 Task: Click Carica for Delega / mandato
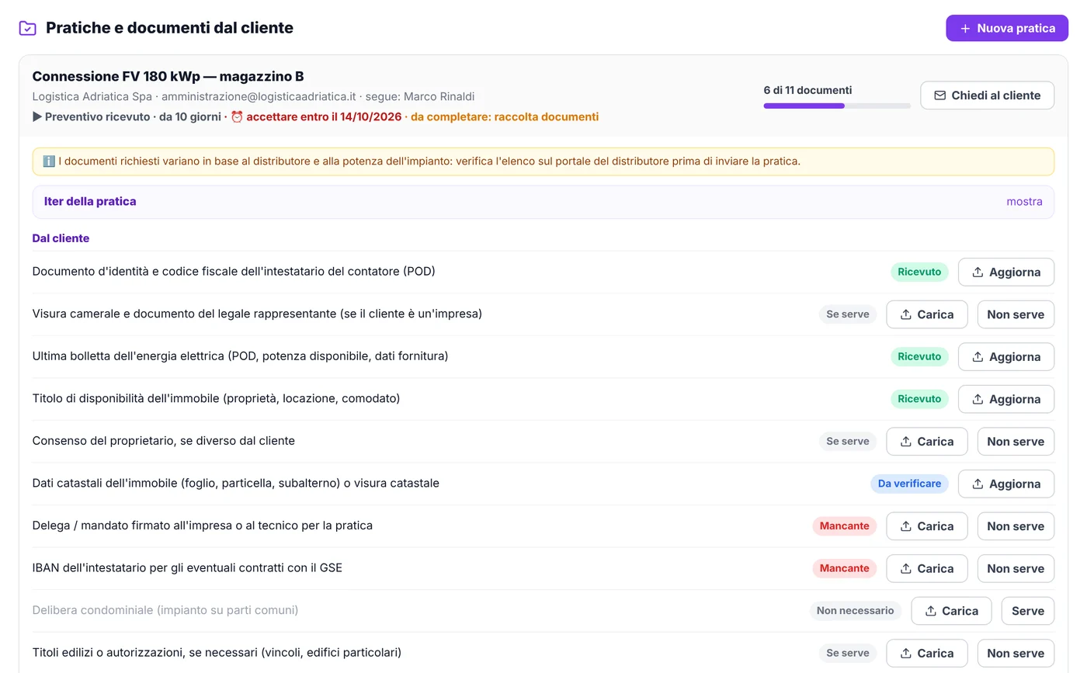pyautogui.click(x=927, y=526)
